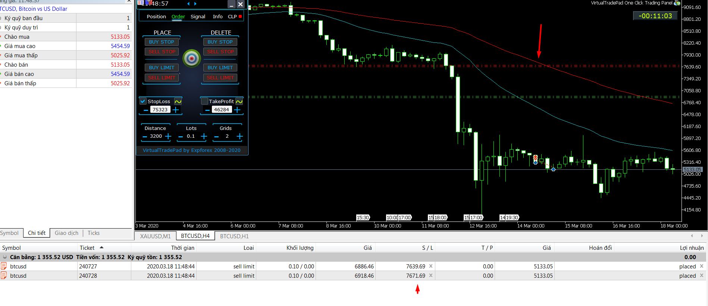
Task: Click the target bullseye icon
Action: 192,58
